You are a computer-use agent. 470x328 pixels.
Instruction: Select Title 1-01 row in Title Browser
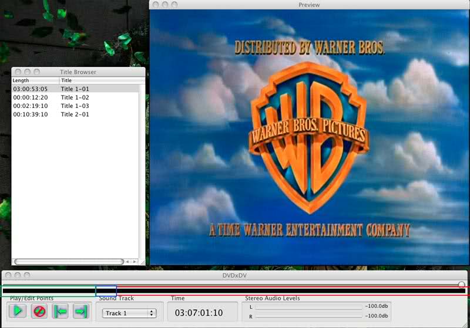click(75, 89)
